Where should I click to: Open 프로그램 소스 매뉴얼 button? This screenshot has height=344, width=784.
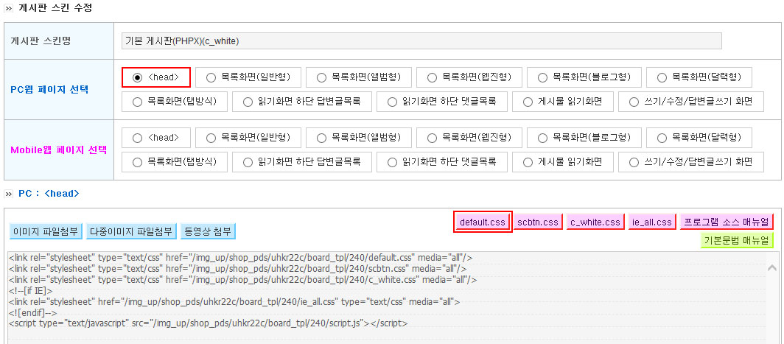727,222
